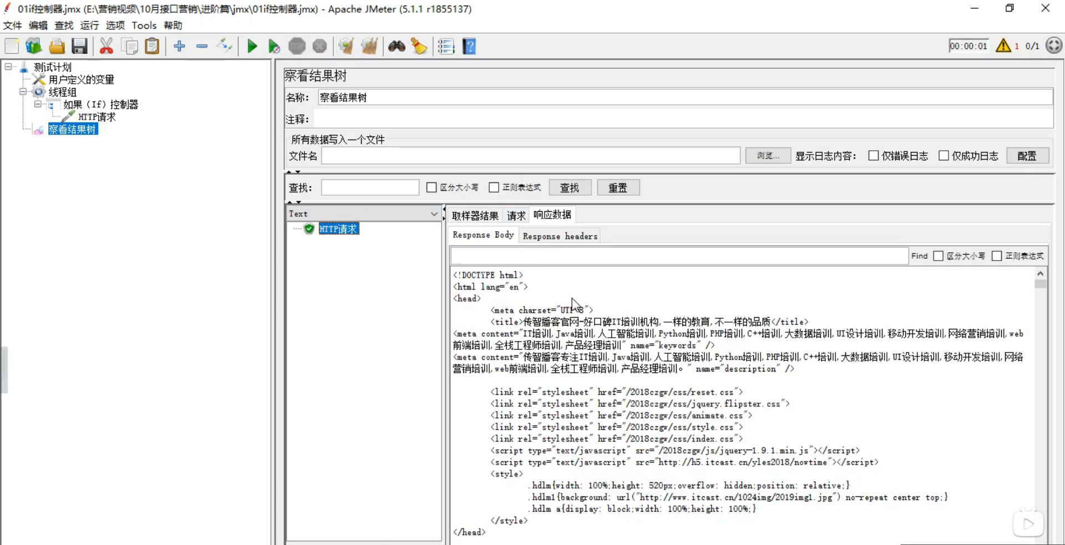Toggle 区分大小写 checkbox in search bar

[432, 187]
